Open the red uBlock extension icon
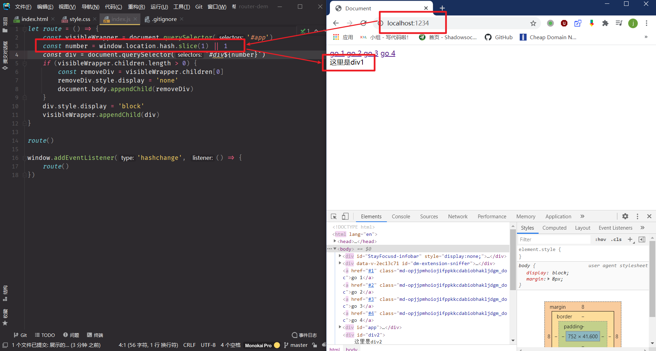Screen dimensions: 656x351 pos(564,23)
